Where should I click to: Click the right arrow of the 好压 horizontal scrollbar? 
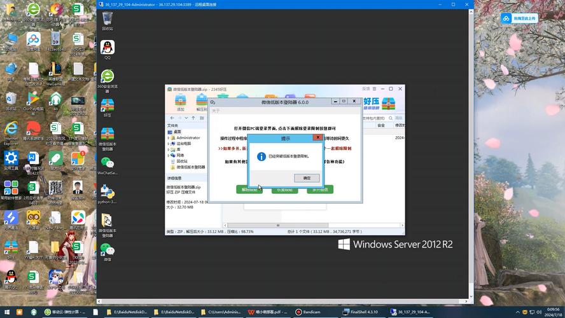pos(402,225)
